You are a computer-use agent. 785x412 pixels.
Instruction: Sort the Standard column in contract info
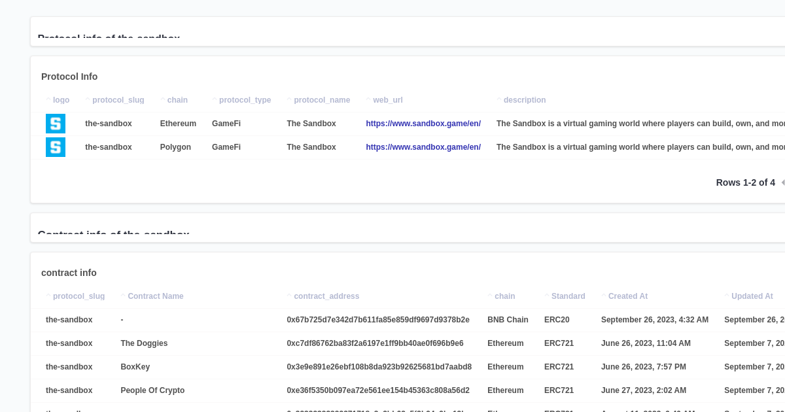pos(547,295)
